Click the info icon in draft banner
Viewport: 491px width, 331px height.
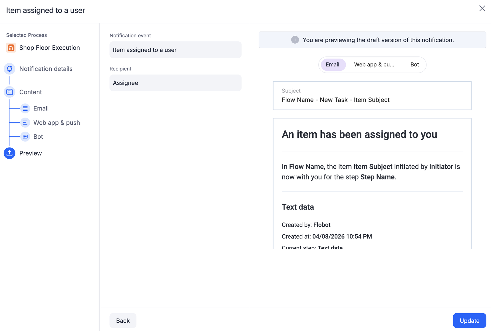(295, 40)
